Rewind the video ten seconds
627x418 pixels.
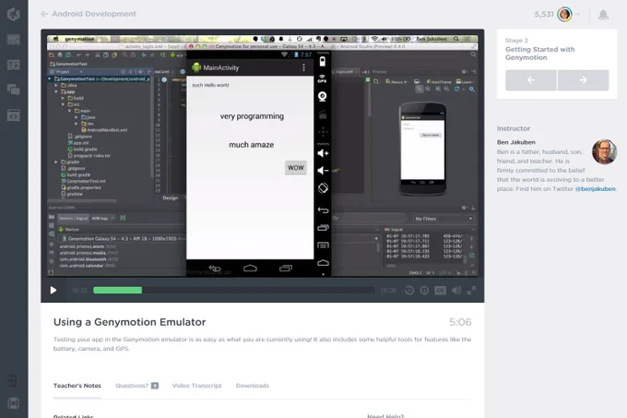pyautogui.click(x=409, y=291)
